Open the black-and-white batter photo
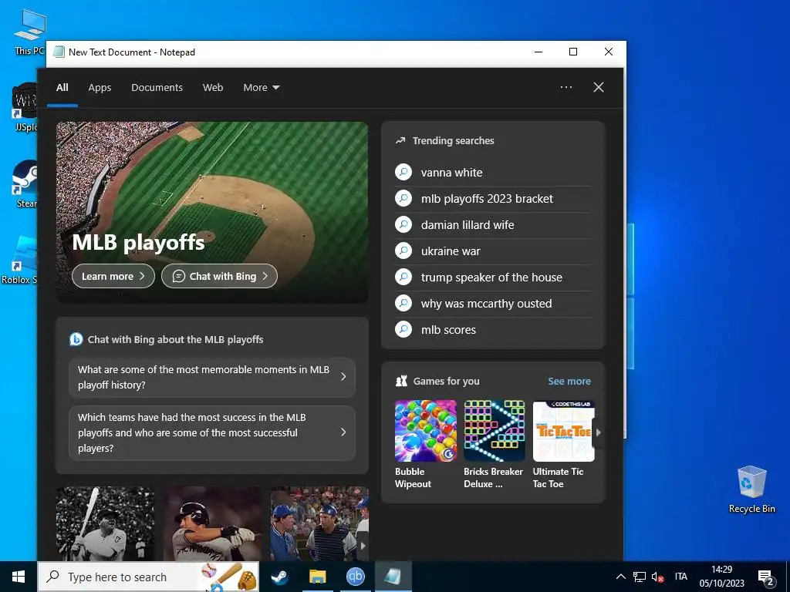 pos(105,523)
